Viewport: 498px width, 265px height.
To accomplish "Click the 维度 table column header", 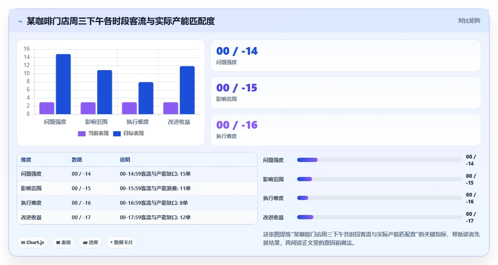I will [x=26, y=160].
